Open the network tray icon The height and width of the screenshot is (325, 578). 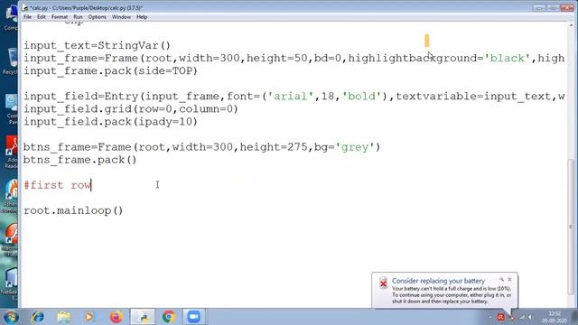coord(521,317)
